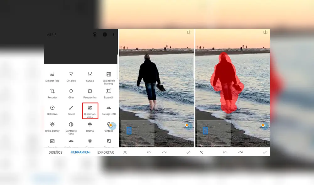Screen dimensions: 314x185
Task: Switch to the EXPORTAR tab
Action: tap(106, 152)
